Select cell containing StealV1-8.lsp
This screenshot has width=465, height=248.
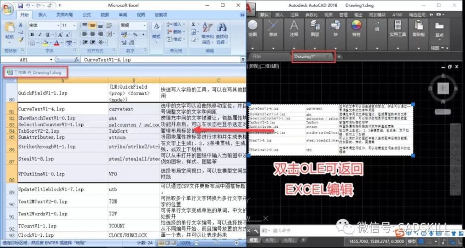click(x=63, y=159)
